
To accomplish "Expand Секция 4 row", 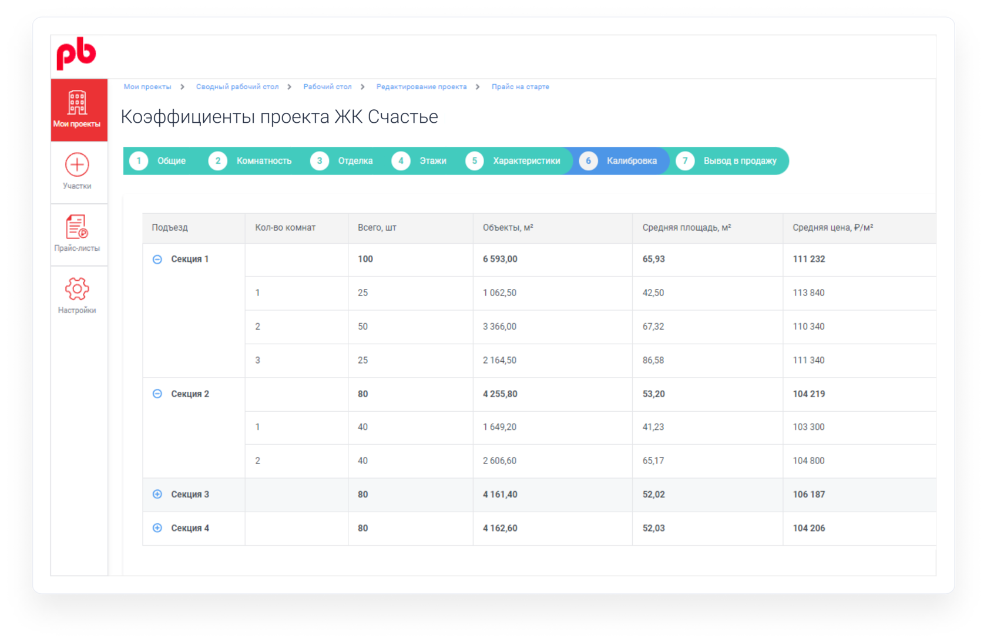I will tap(157, 527).
